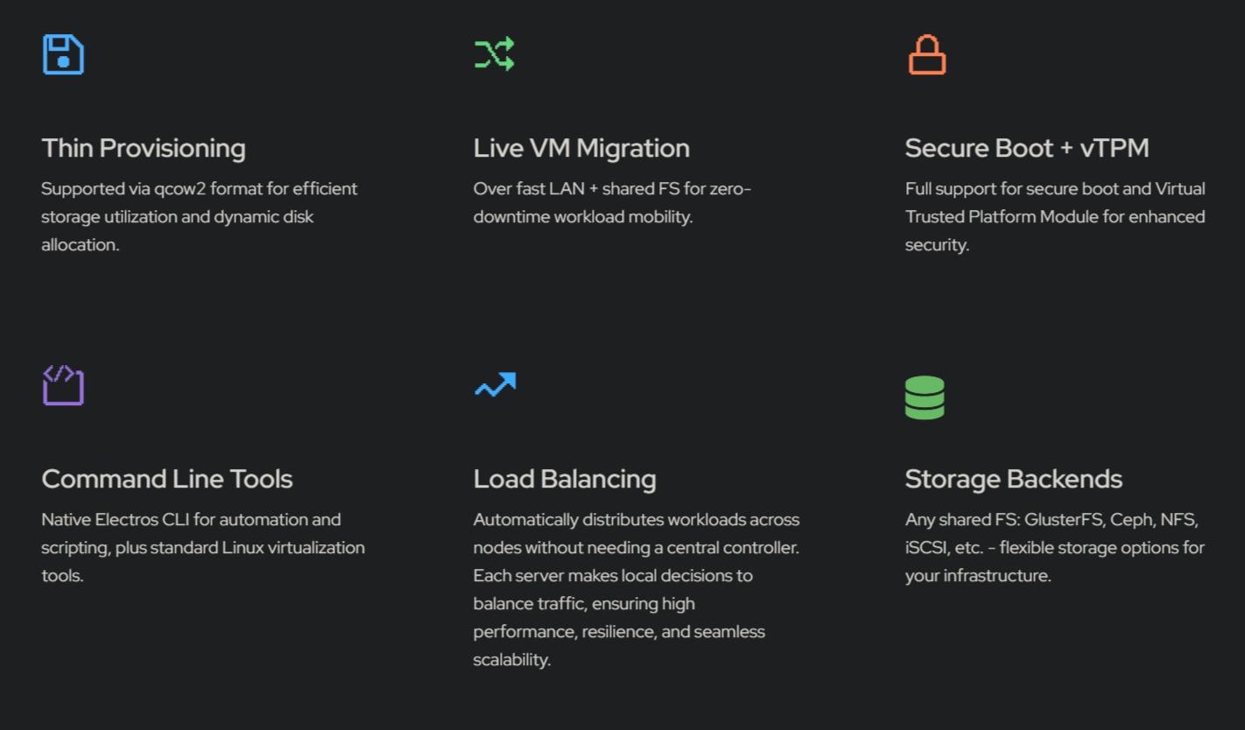Click the zero-downtime workload mobility description

pos(611,202)
